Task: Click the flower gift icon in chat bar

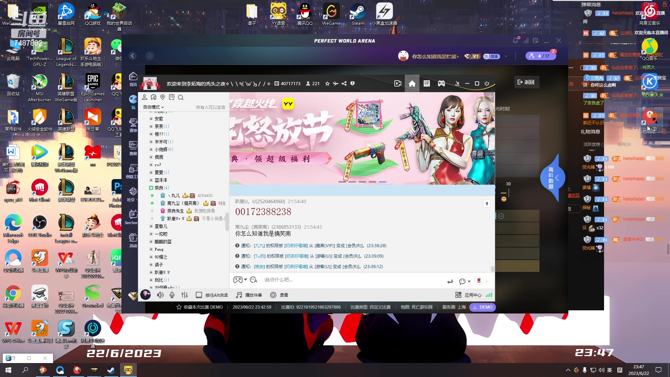Action: [479, 280]
